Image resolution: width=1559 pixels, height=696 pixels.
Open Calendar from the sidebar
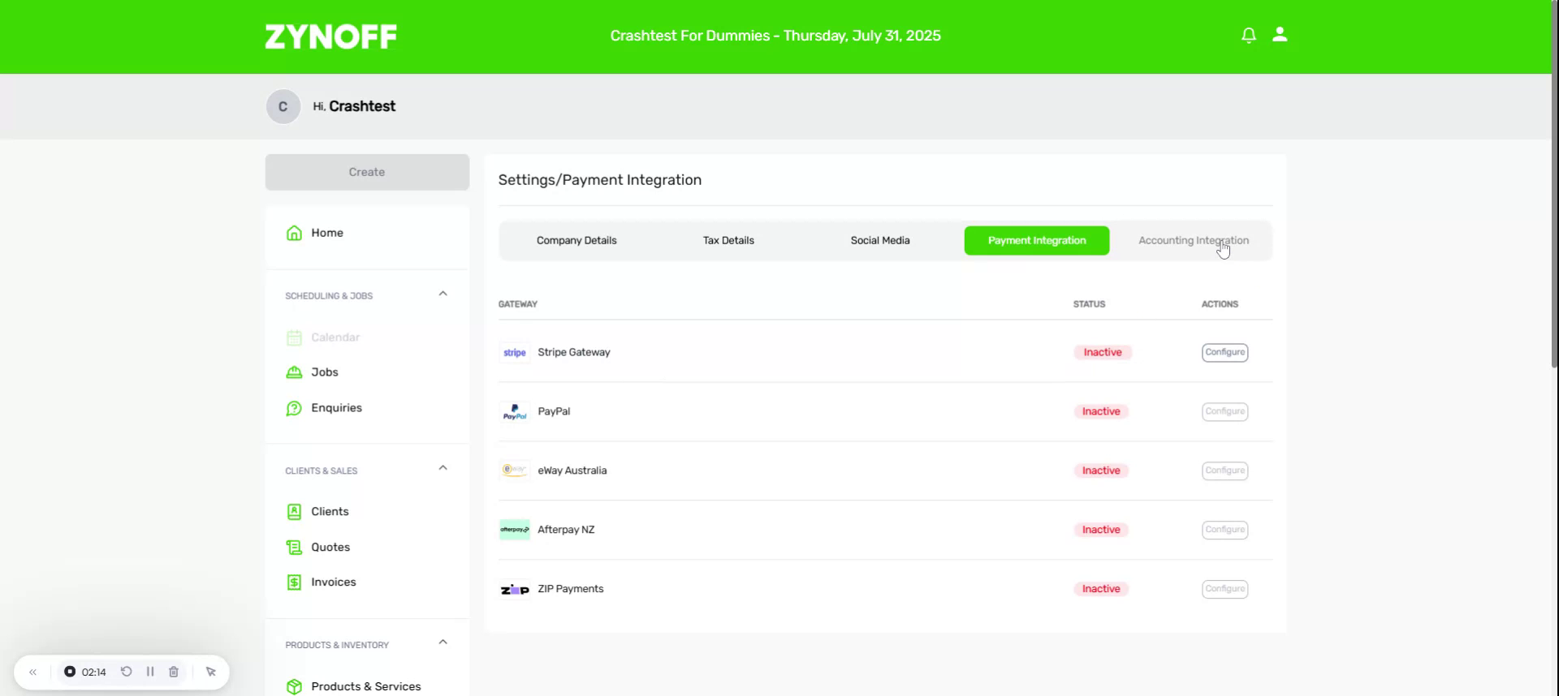point(335,337)
